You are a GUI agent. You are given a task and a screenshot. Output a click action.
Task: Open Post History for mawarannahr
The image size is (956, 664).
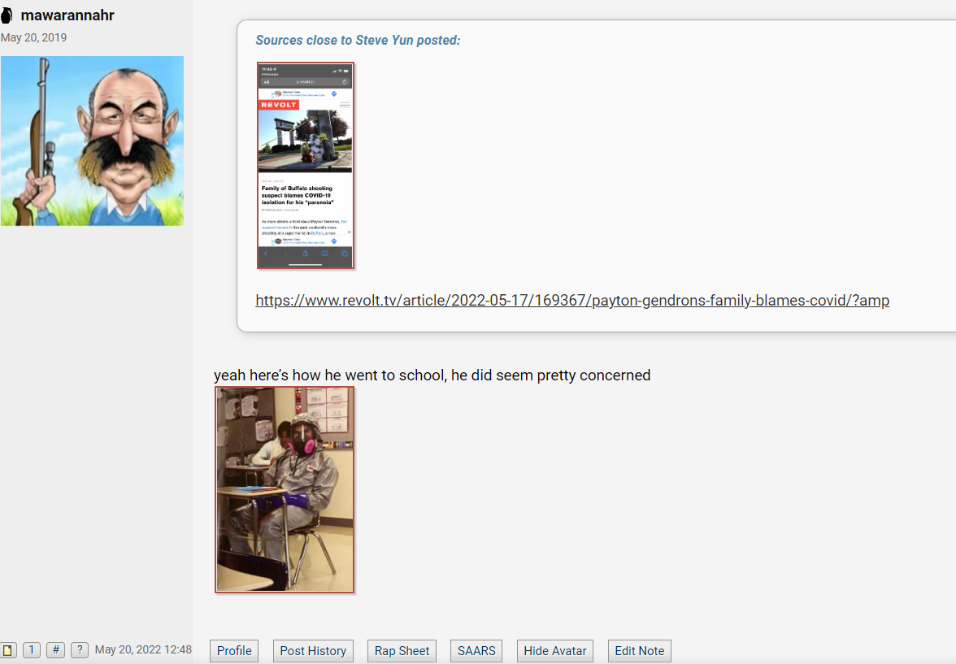[x=313, y=650]
